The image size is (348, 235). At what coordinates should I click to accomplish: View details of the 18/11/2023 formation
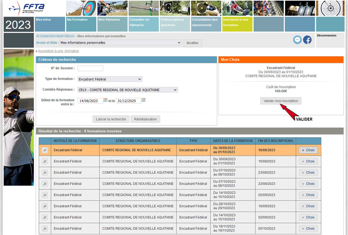45,228
